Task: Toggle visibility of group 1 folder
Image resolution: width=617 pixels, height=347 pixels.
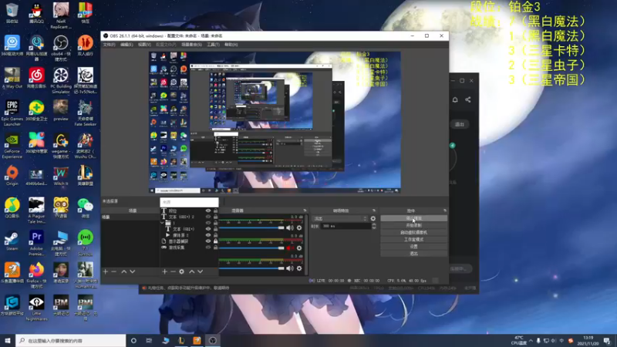Action: [208, 223]
